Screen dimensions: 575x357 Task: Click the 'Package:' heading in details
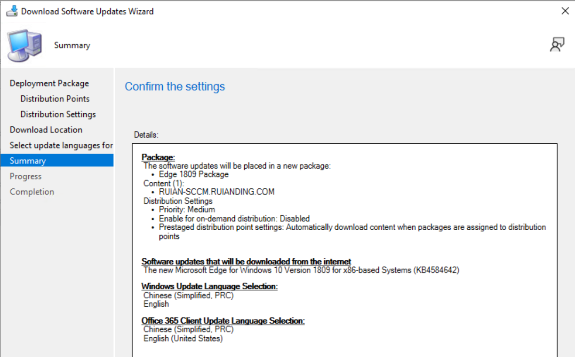click(x=158, y=157)
